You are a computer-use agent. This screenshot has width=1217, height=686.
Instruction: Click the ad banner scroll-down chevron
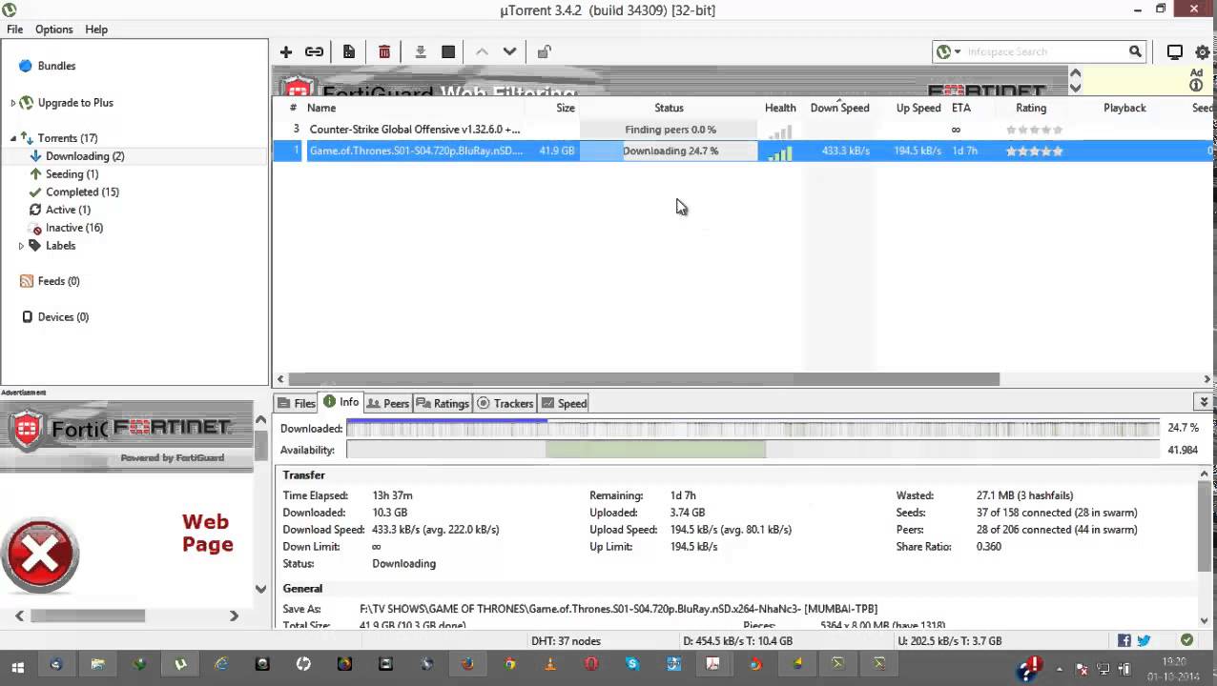click(x=1075, y=88)
